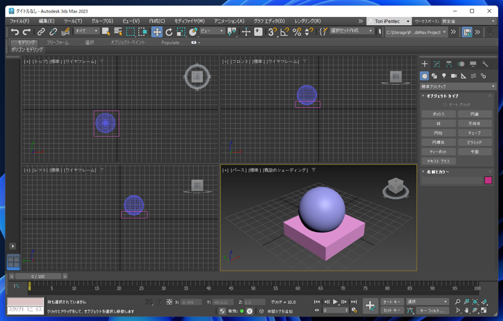Click the ピラミッド primitive button
Image resolution: width=503 pixels, height=321 pixels.
(475, 142)
